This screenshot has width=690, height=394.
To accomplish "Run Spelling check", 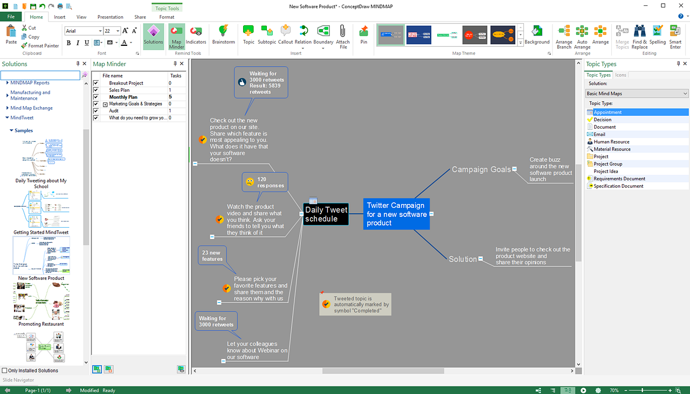I will (x=658, y=34).
